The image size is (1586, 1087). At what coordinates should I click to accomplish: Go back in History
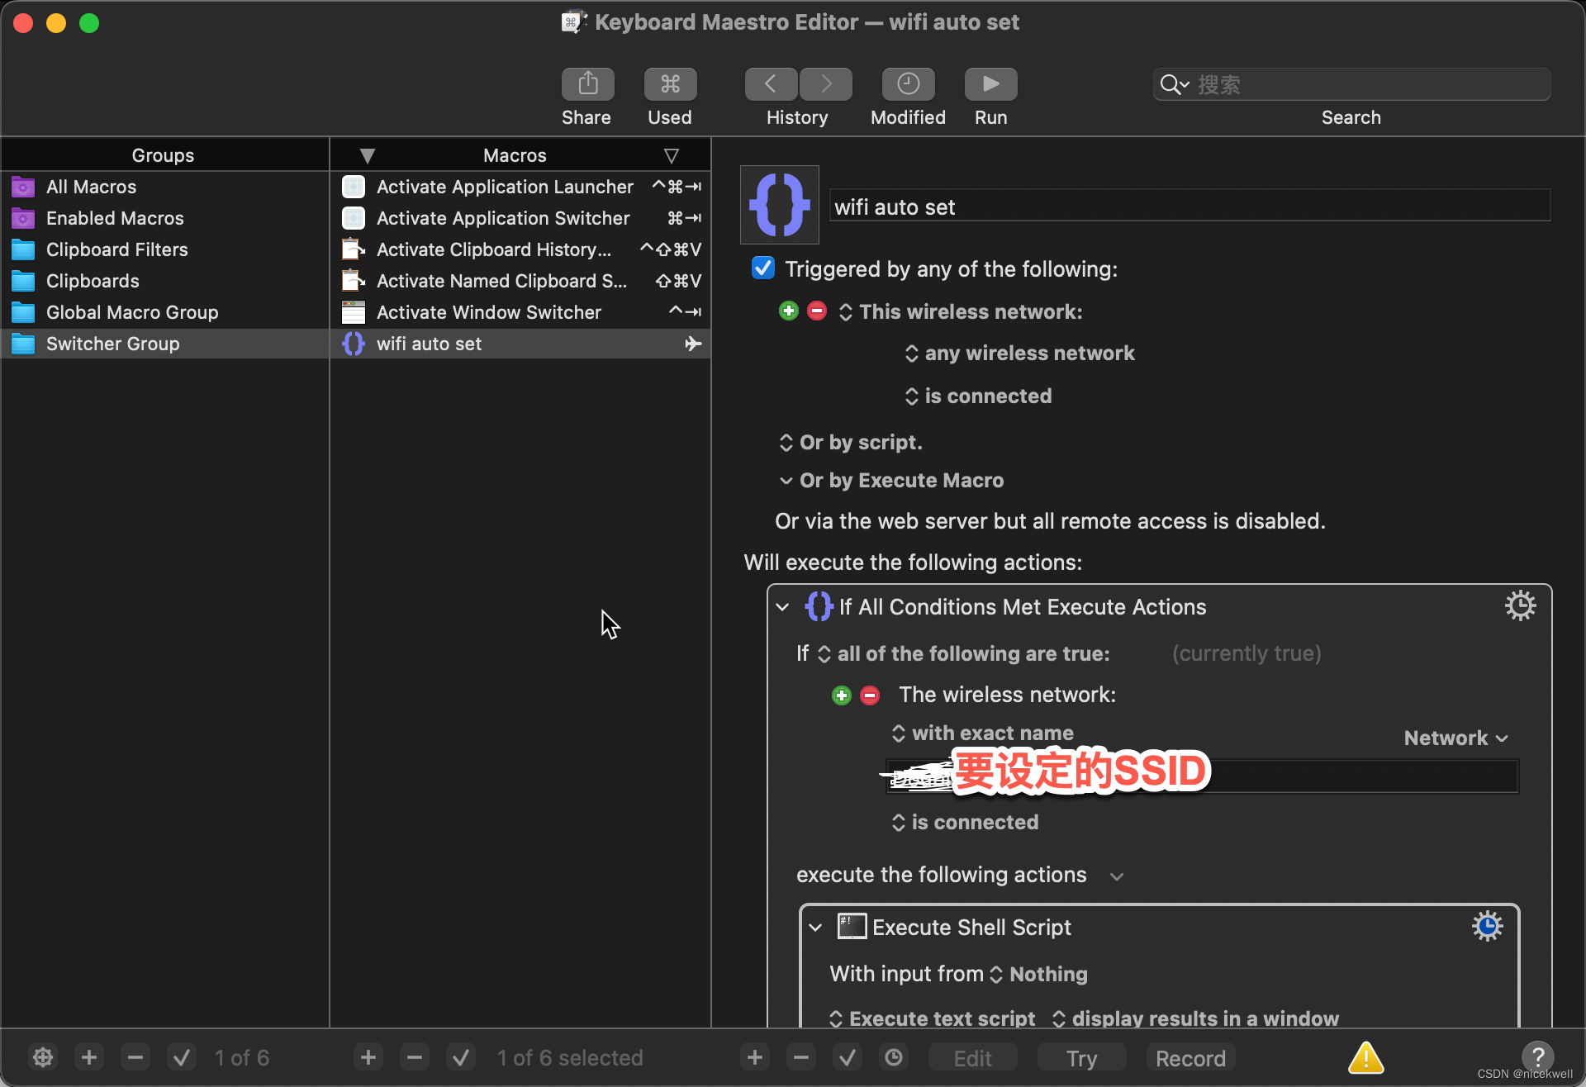click(771, 84)
